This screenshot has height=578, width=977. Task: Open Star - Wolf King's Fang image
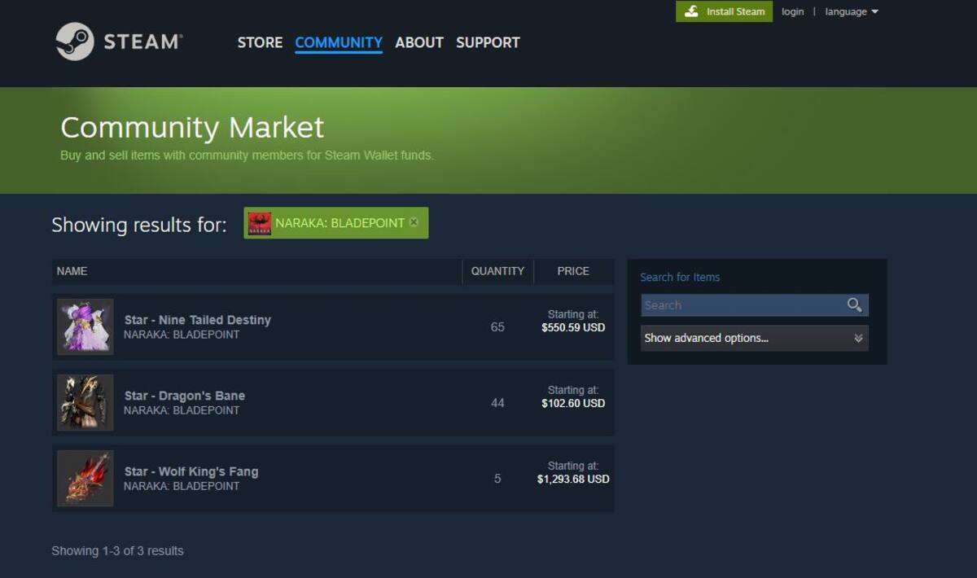[85, 478]
